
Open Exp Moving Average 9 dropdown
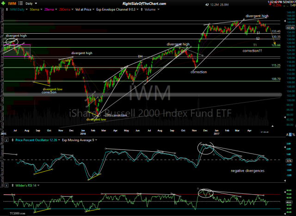[96, 140]
